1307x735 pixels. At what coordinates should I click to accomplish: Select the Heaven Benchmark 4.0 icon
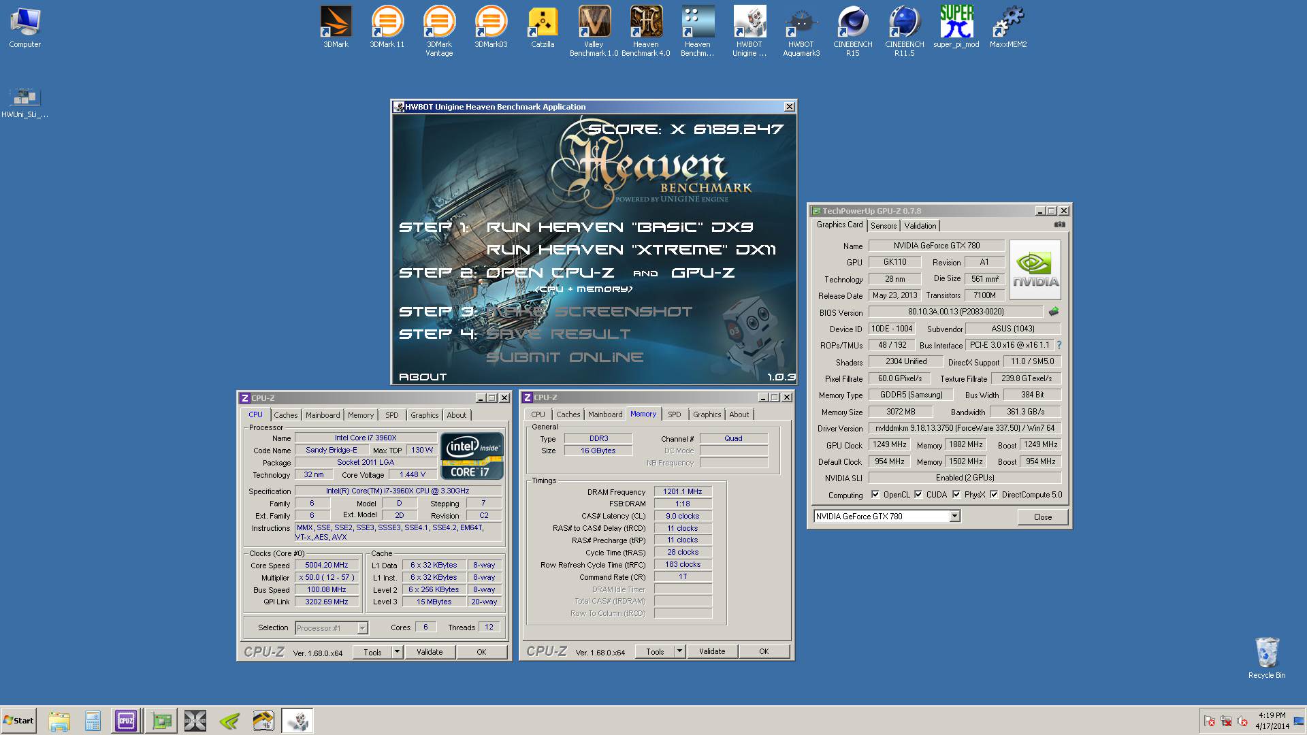(646, 31)
